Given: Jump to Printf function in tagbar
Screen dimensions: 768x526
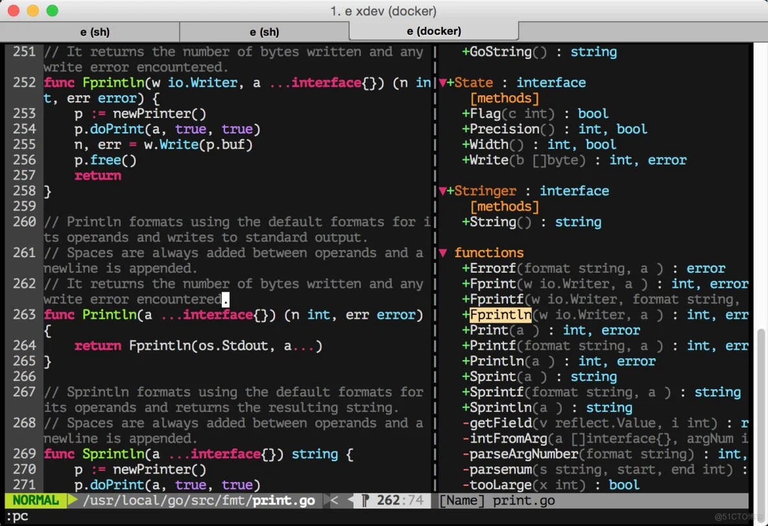Looking at the screenshot, I should (x=605, y=346).
